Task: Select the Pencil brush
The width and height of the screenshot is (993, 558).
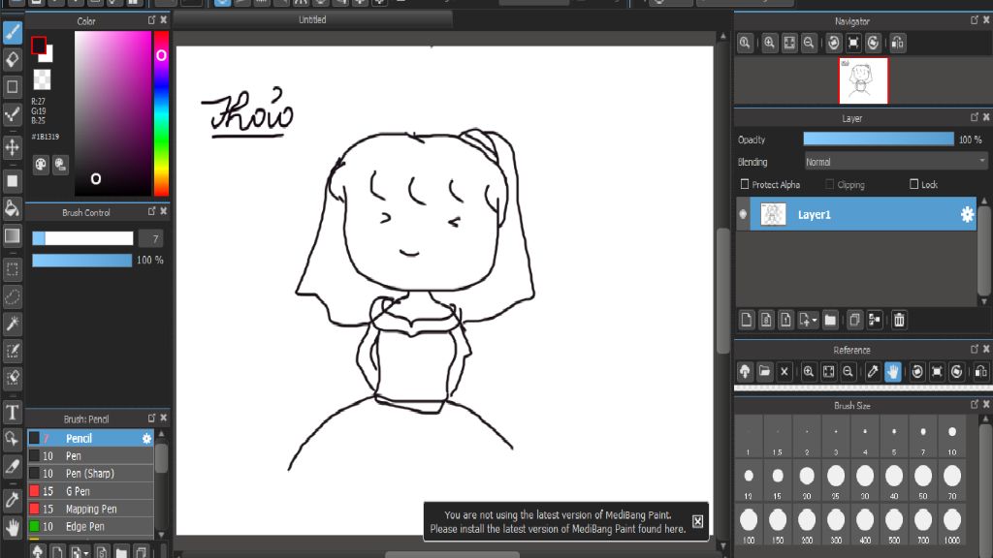Action: tap(90, 439)
